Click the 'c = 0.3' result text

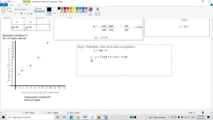[x=183, y=27]
